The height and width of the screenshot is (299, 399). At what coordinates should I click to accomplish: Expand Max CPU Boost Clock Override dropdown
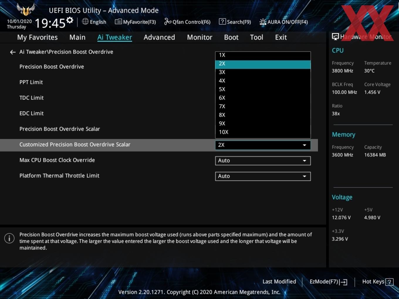click(x=263, y=161)
